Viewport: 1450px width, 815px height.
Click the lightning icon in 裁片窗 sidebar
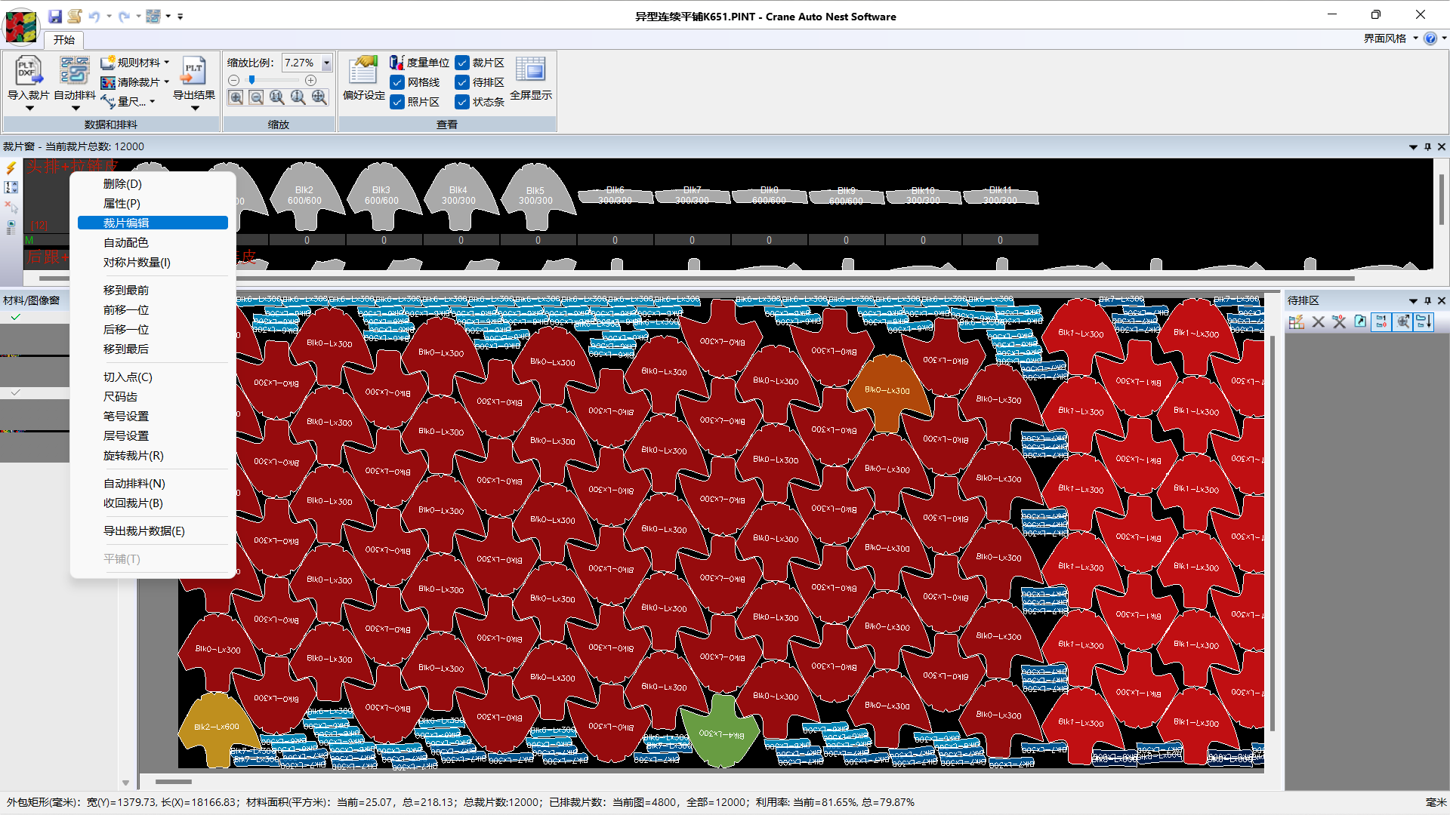point(11,168)
